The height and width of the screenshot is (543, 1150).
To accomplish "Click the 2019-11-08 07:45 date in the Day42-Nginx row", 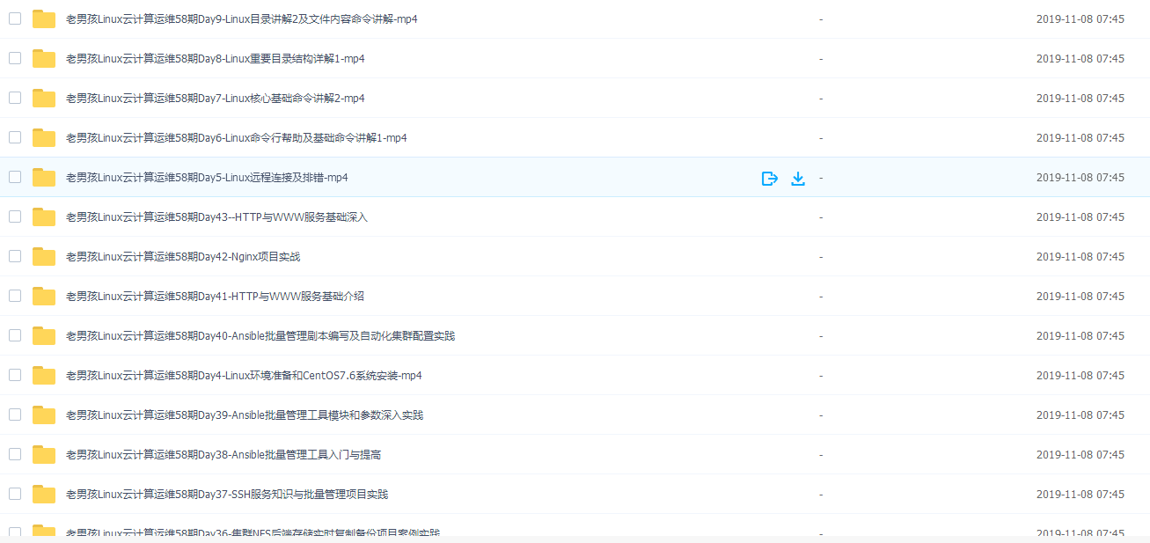I will pyautogui.click(x=1080, y=256).
